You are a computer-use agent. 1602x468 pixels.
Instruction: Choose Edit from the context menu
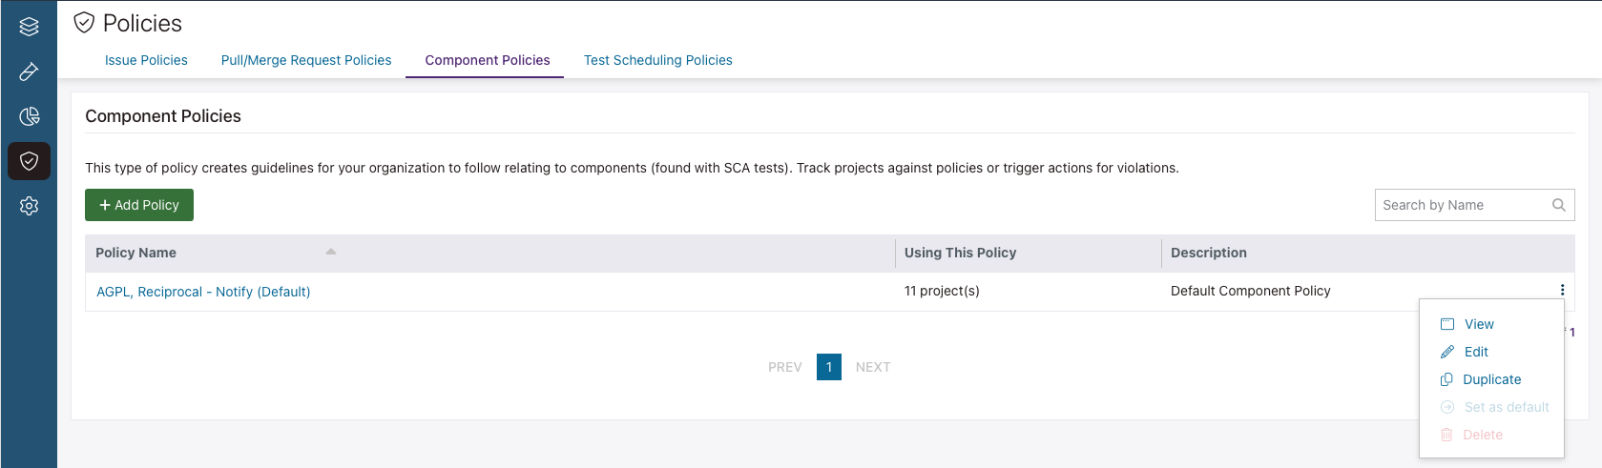click(1475, 352)
